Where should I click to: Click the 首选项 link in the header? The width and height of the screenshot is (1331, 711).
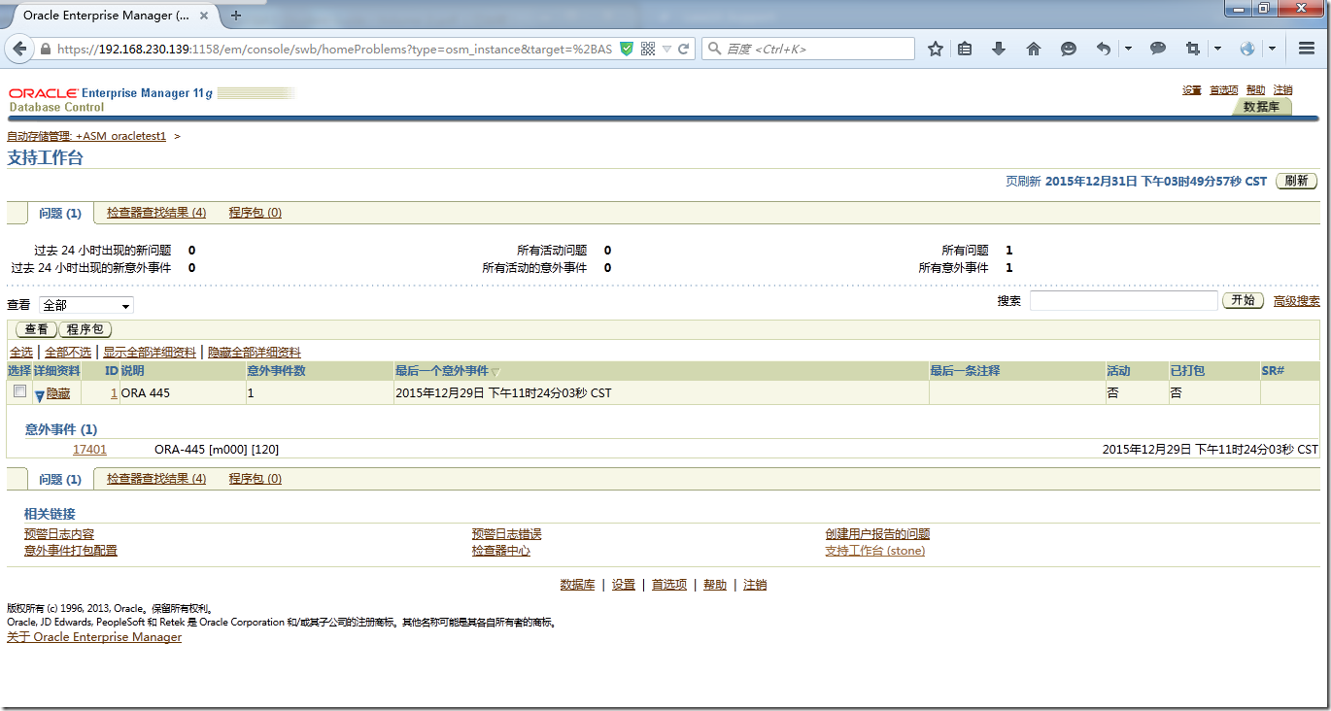tap(1224, 90)
